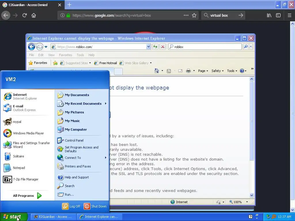Open IE search provider dropdown
This screenshot has height=221, width=295.
(x=251, y=46)
